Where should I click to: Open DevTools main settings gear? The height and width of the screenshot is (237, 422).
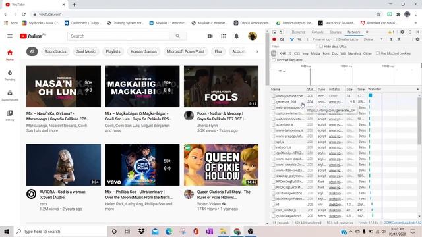[402, 32]
